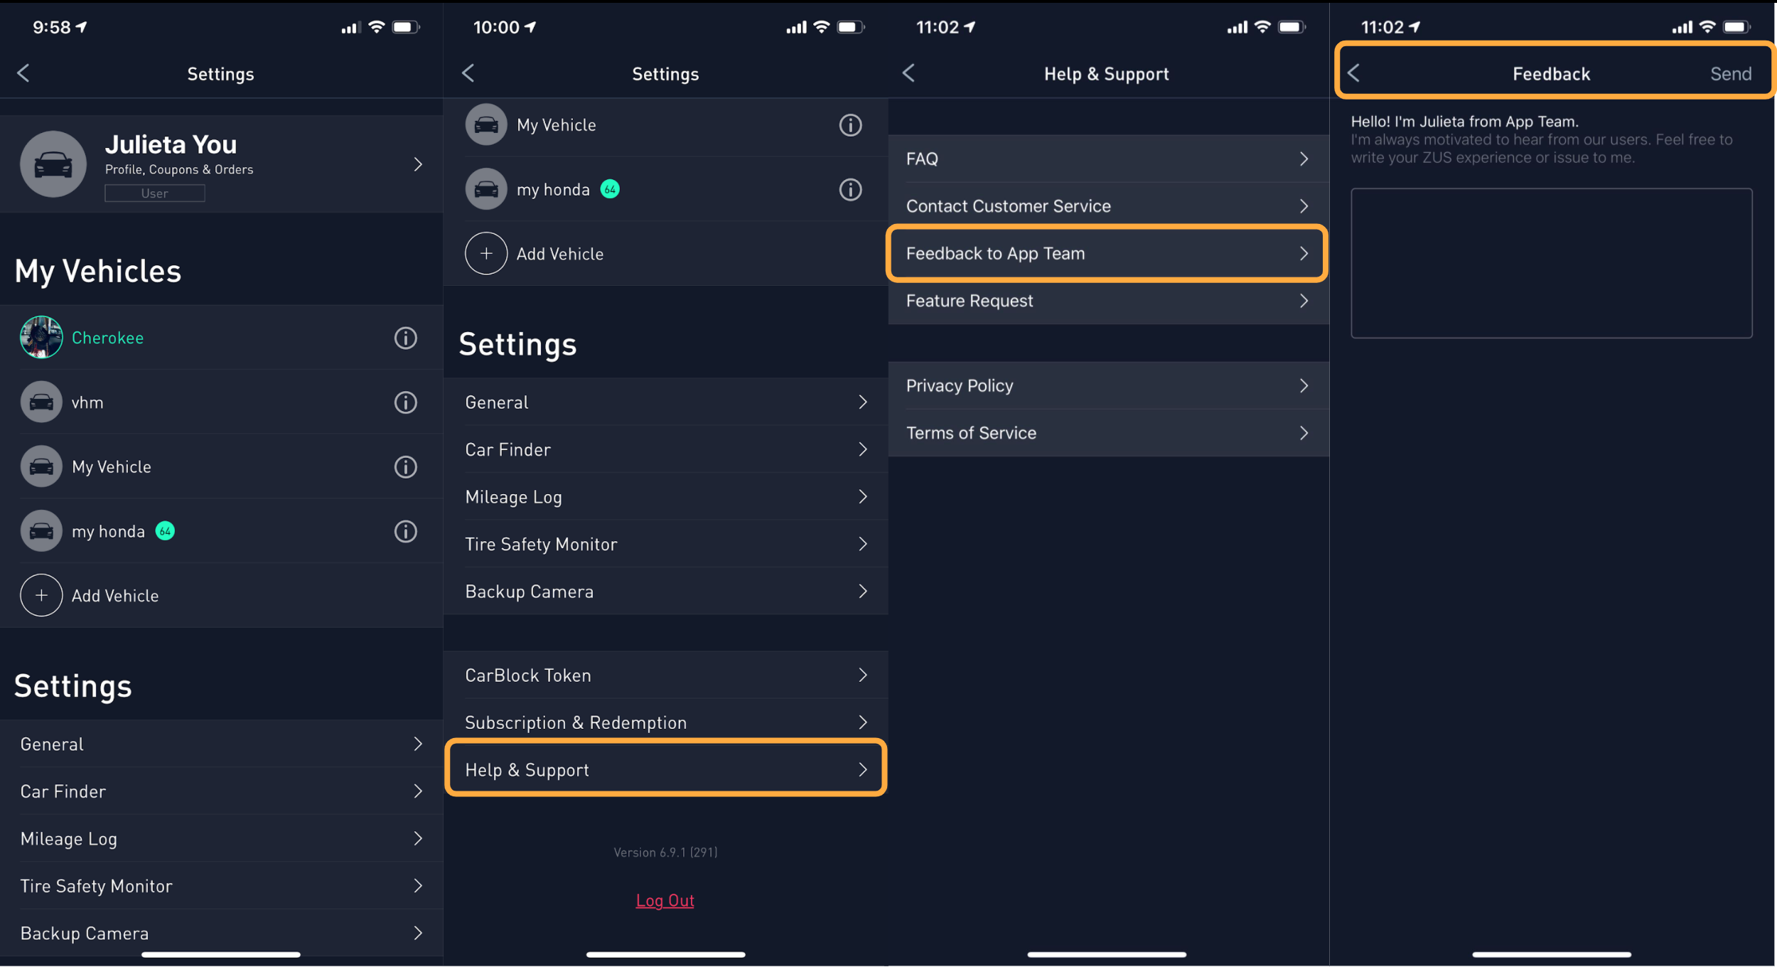Viewport: 1777px width, 967px height.
Task: Open Mileage Log chevron in second screen
Action: 864,497
